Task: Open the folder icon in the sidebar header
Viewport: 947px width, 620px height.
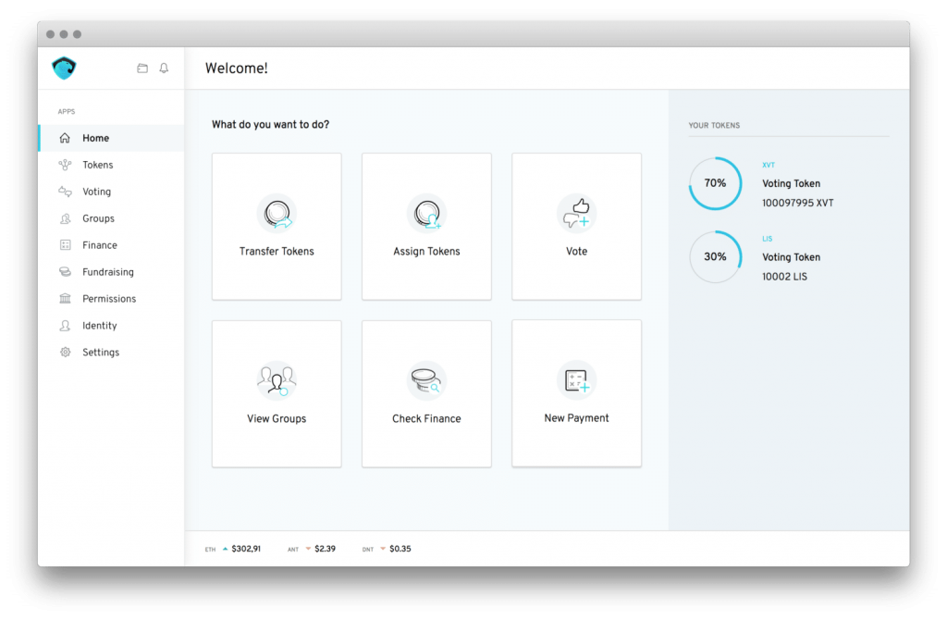Action: point(142,68)
